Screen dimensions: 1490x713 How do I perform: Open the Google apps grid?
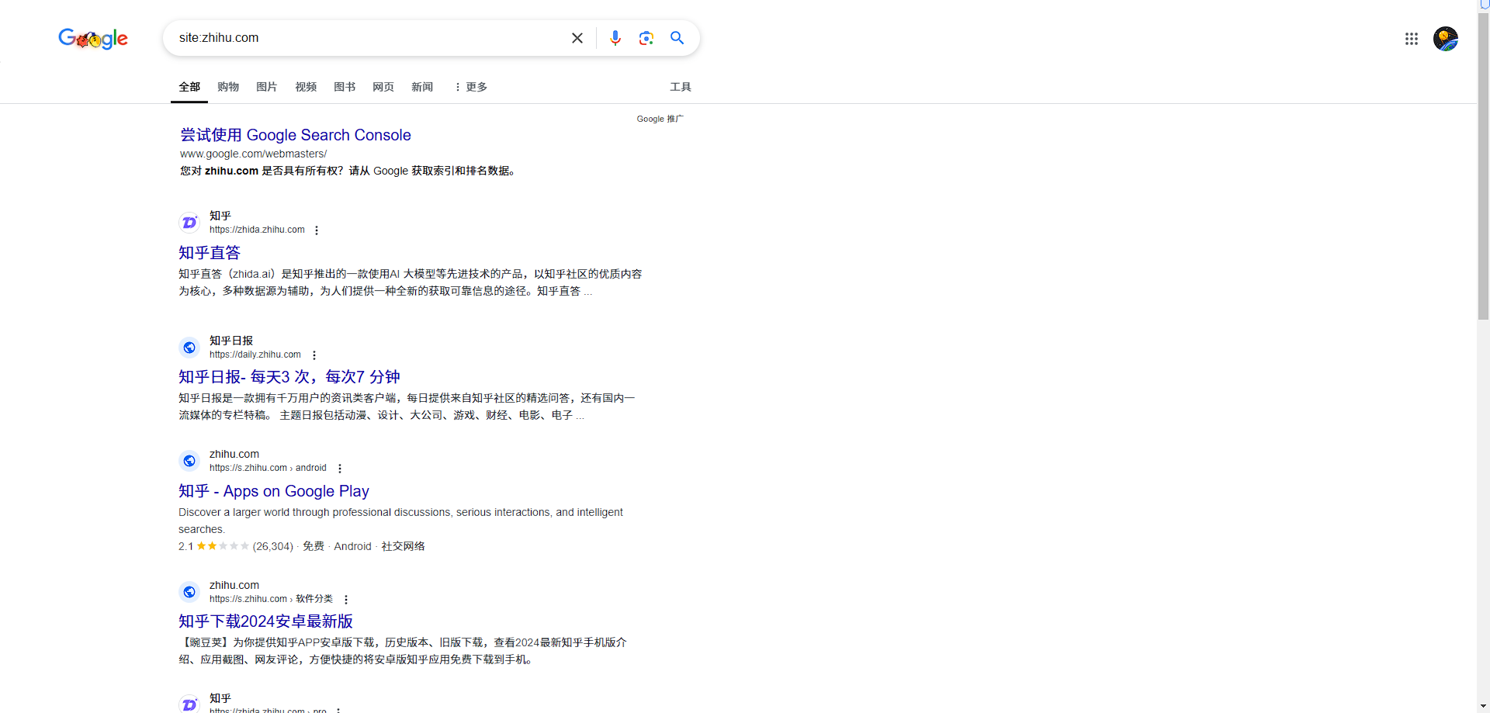coord(1412,39)
